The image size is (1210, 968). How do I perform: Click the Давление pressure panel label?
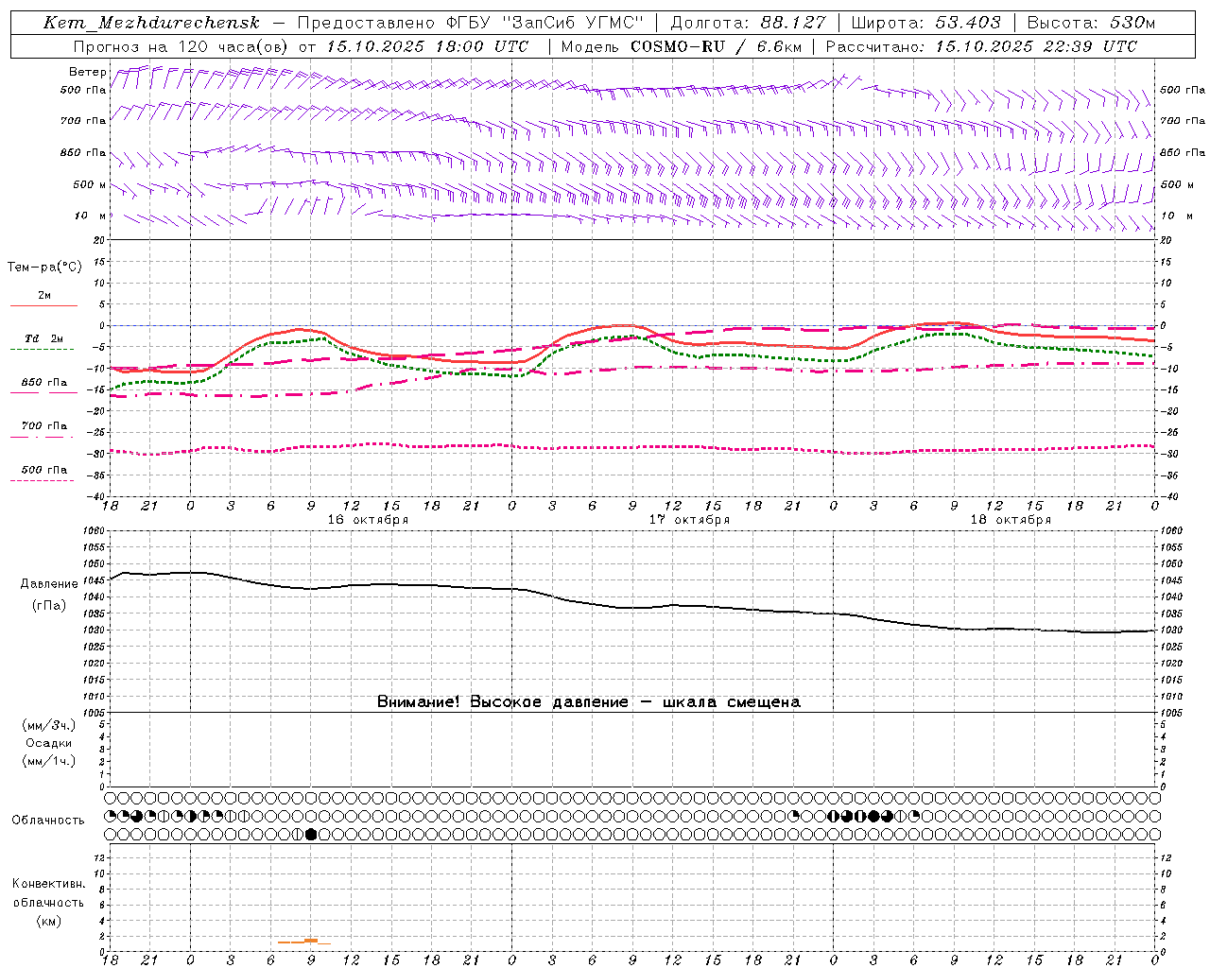[49, 584]
